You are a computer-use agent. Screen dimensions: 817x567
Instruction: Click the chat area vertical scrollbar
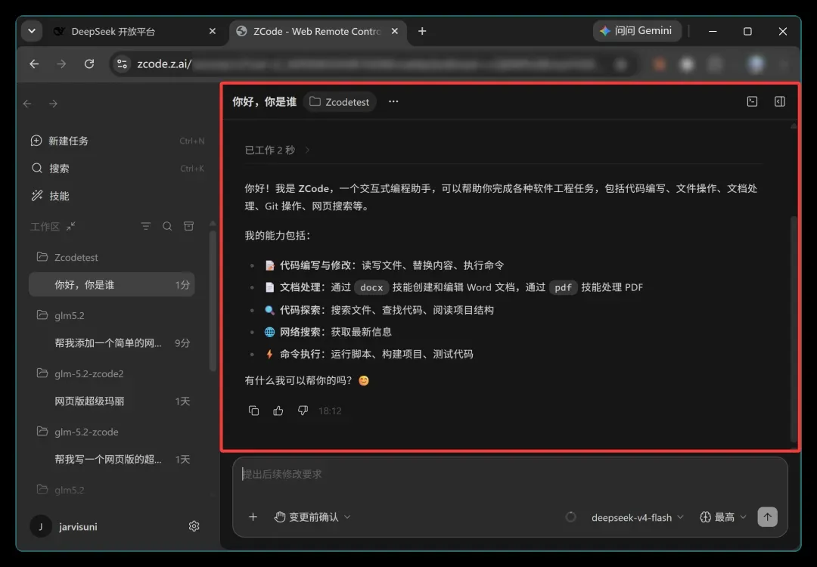[794, 328]
